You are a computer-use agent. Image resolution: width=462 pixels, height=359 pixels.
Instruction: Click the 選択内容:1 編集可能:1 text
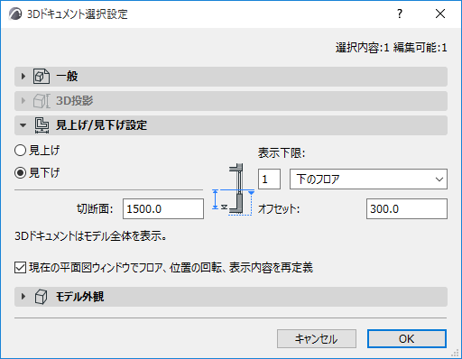coord(392,48)
